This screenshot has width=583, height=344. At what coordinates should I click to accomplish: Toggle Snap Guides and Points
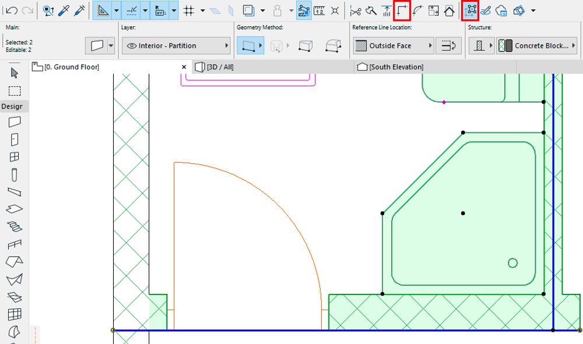(132, 10)
